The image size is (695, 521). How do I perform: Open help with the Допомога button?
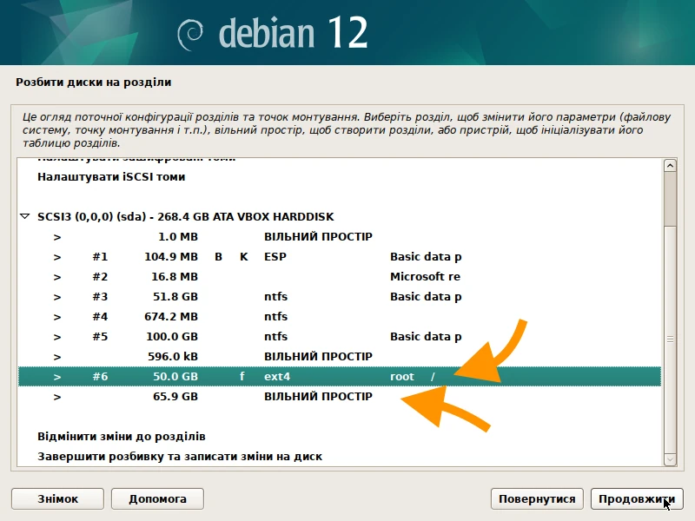point(157,498)
